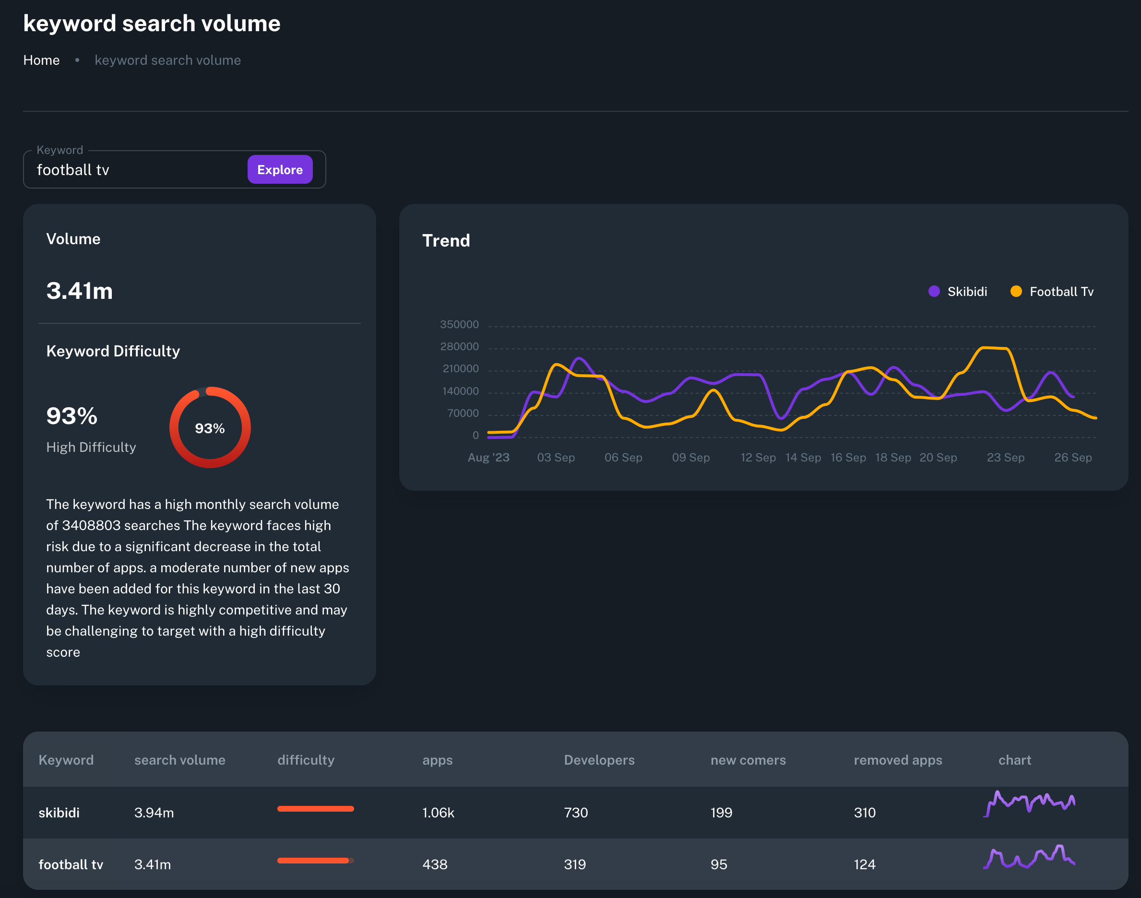The width and height of the screenshot is (1141, 898).
Task: Click the purple Skibidi legend dot
Action: click(x=934, y=291)
